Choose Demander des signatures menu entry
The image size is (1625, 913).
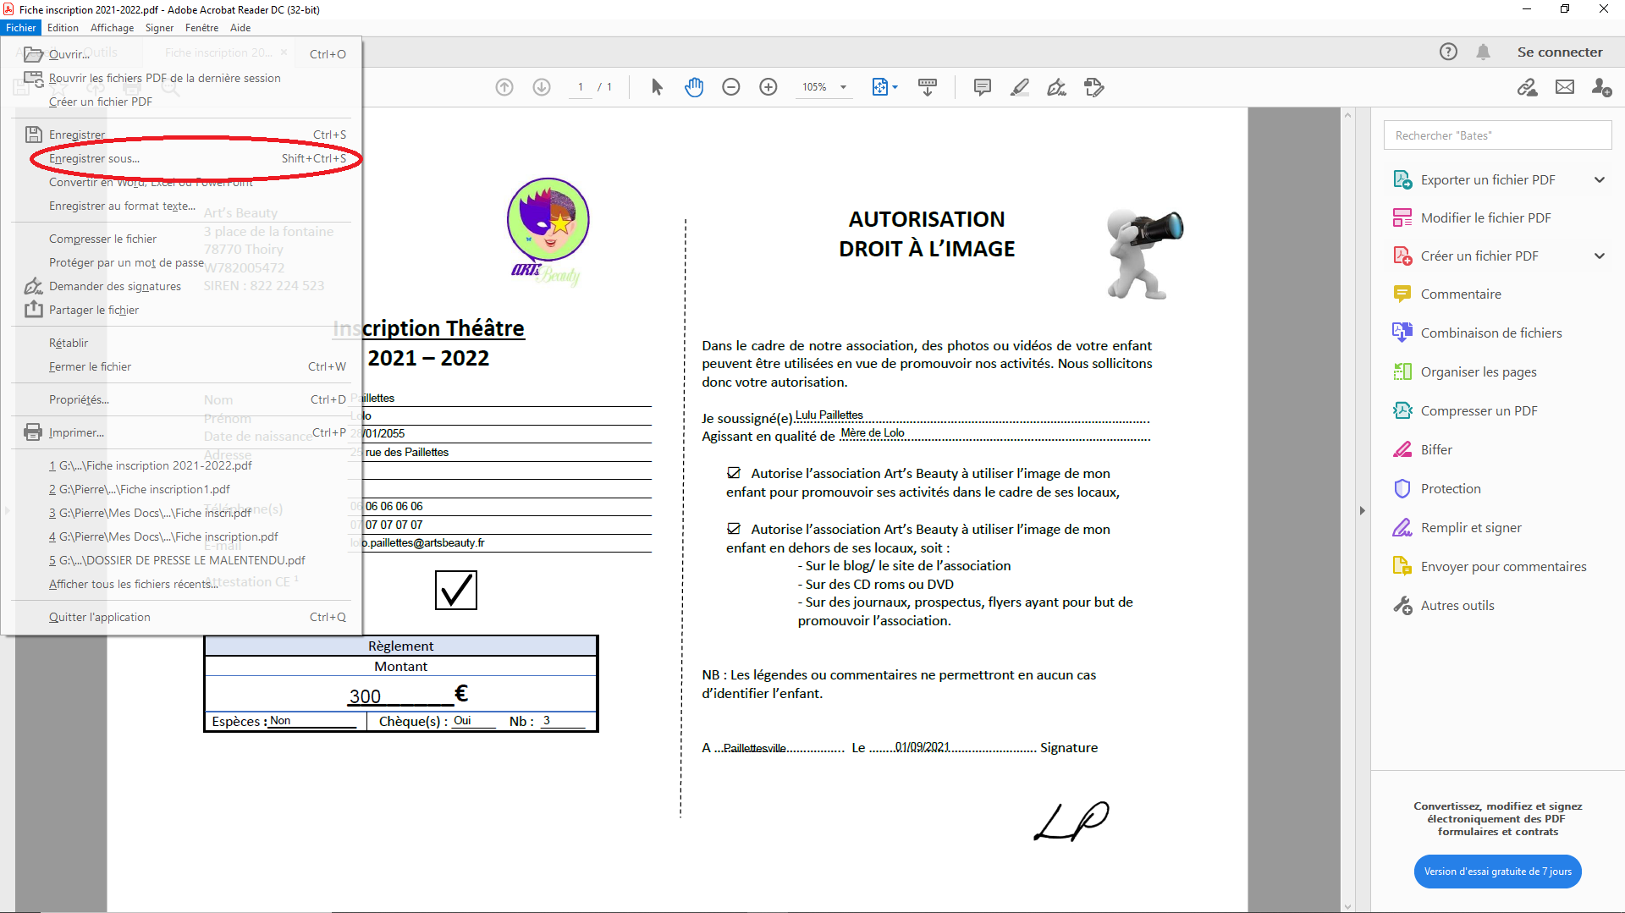point(181,286)
